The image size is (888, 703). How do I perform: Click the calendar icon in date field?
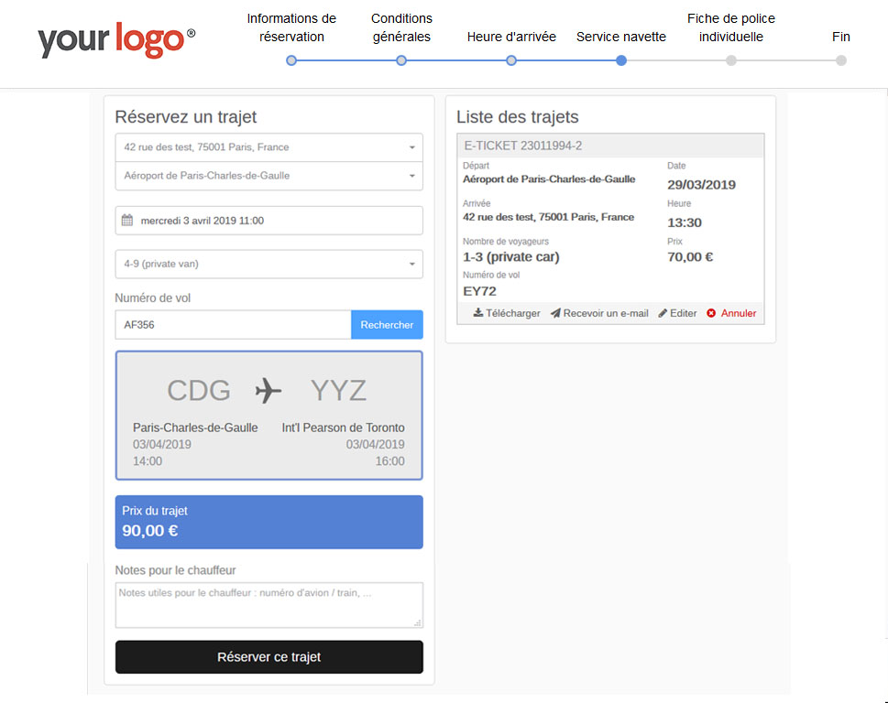tap(127, 221)
